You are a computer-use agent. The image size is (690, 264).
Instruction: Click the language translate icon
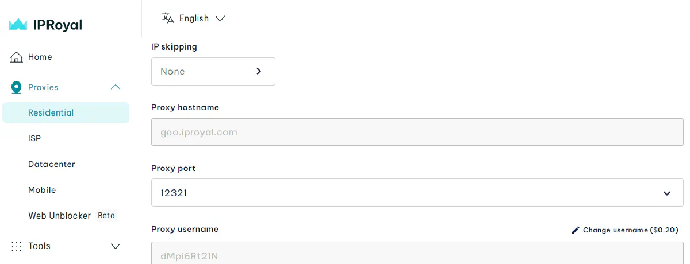tap(168, 18)
